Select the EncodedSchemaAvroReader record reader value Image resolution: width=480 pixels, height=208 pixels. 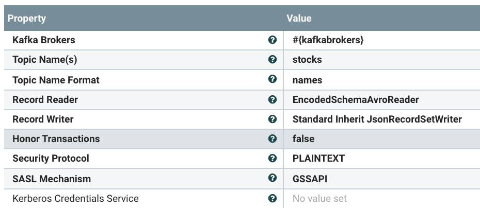[x=356, y=99]
